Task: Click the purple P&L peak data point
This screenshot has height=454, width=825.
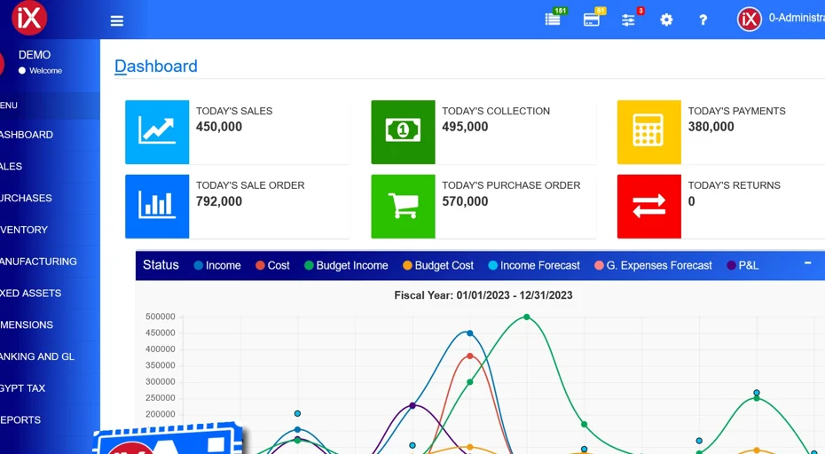Action: click(412, 405)
